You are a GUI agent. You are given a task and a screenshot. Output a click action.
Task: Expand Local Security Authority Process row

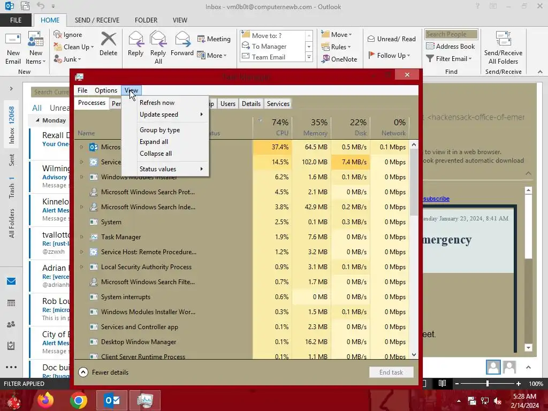coord(81,267)
